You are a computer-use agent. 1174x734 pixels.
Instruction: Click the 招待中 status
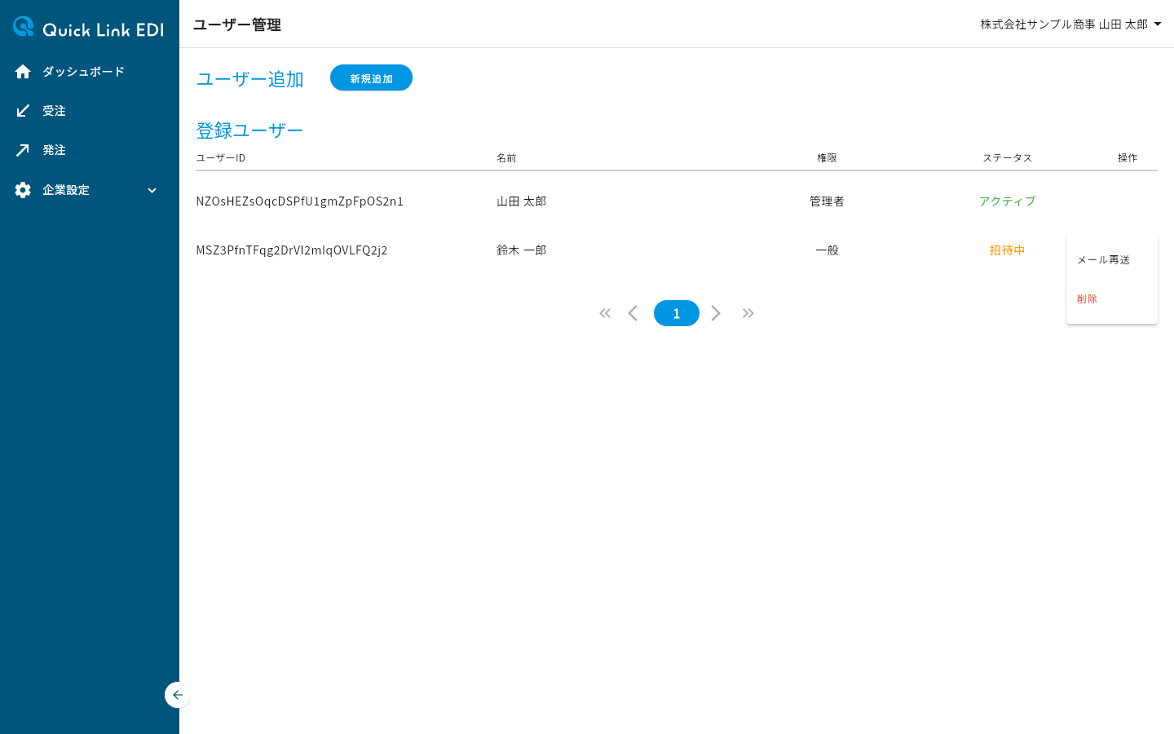(x=1007, y=250)
